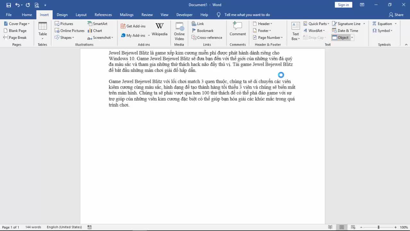This screenshot has height=231, width=410.
Task: Switch to the Layout tab
Action: click(x=81, y=15)
